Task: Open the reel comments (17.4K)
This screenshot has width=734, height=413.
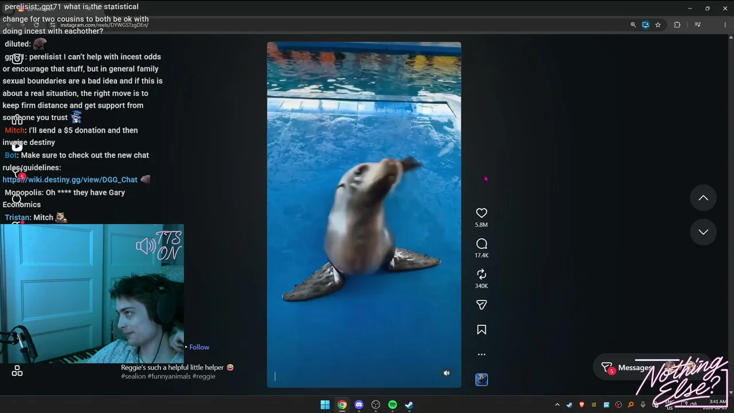Action: tap(482, 244)
